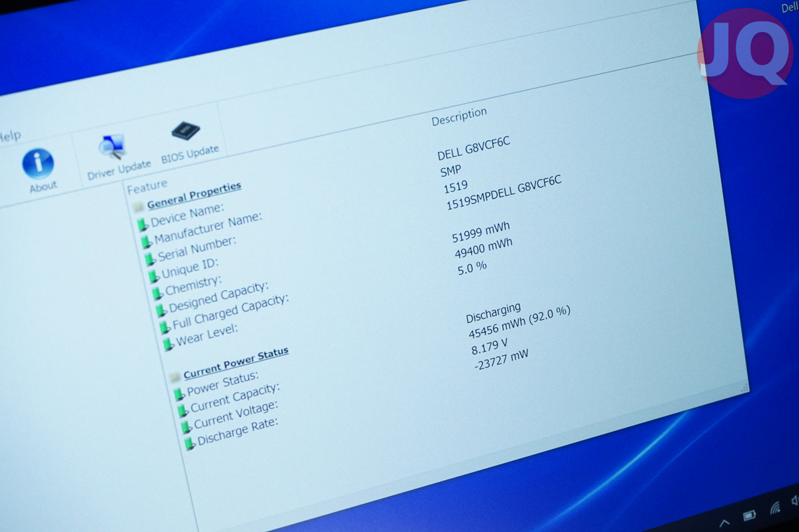Select the Current Voltage row label

236,414
